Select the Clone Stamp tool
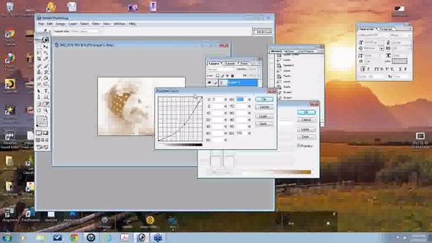Screen dimensions: 432x243 (39, 72)
